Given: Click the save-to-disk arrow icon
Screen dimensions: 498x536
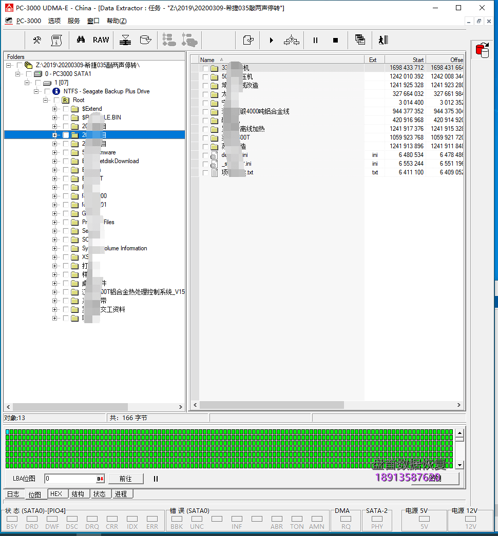Looking at the screenshot, I should coord(125,41).
